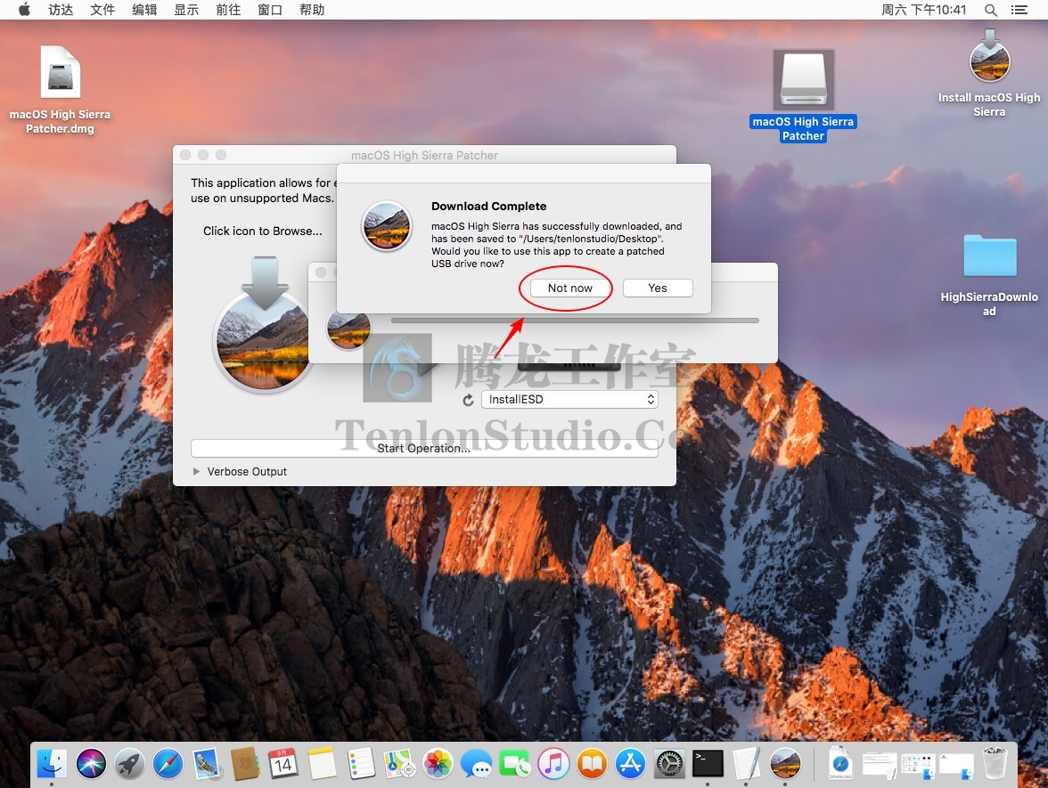
Task: Click the Start Operation button
Action: point(424,448)
